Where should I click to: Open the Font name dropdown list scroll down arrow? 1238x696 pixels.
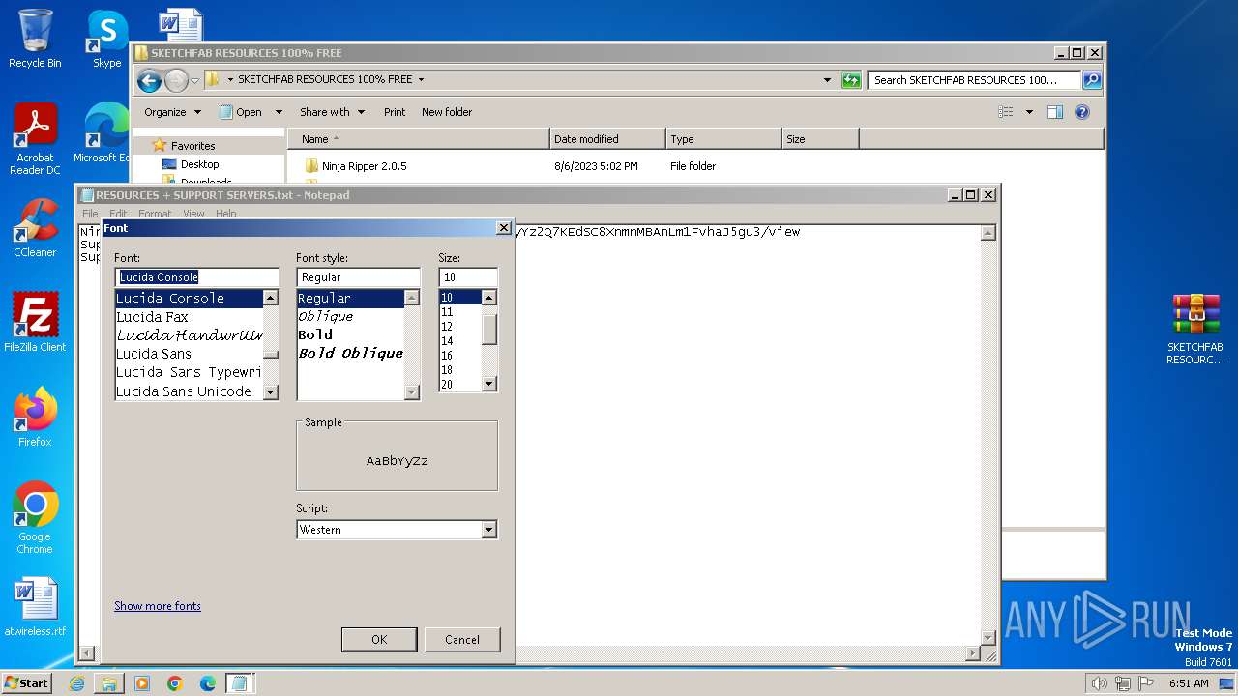(x=271, y=392)
